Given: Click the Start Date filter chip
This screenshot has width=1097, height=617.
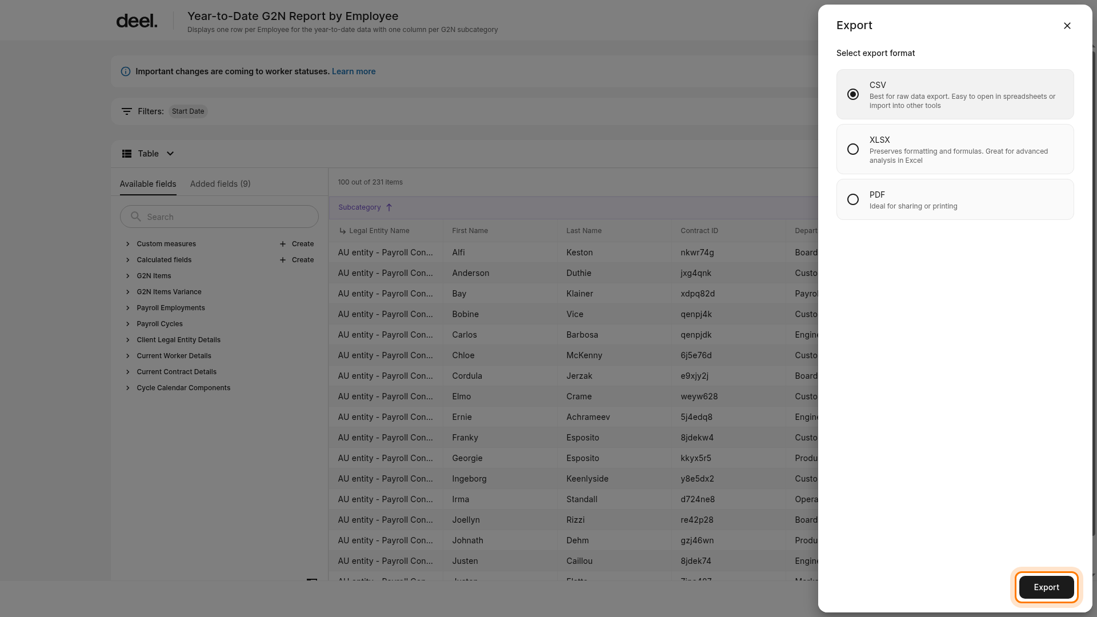Looking at the screenshot, I should (188, 111).
